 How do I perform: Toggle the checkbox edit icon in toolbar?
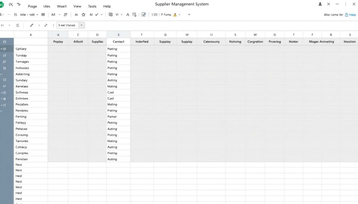(144, 15)
